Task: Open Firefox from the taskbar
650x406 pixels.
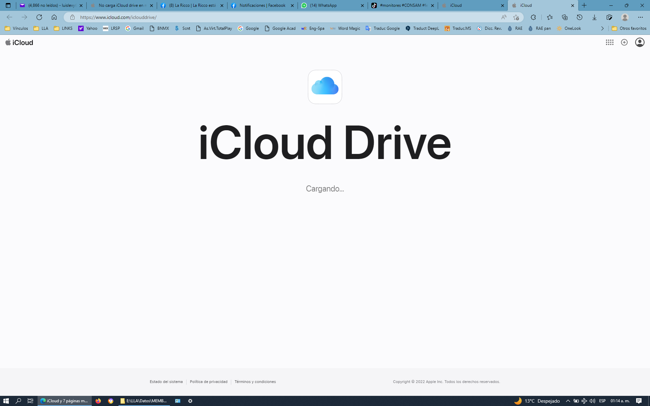Action: (98, 401)
